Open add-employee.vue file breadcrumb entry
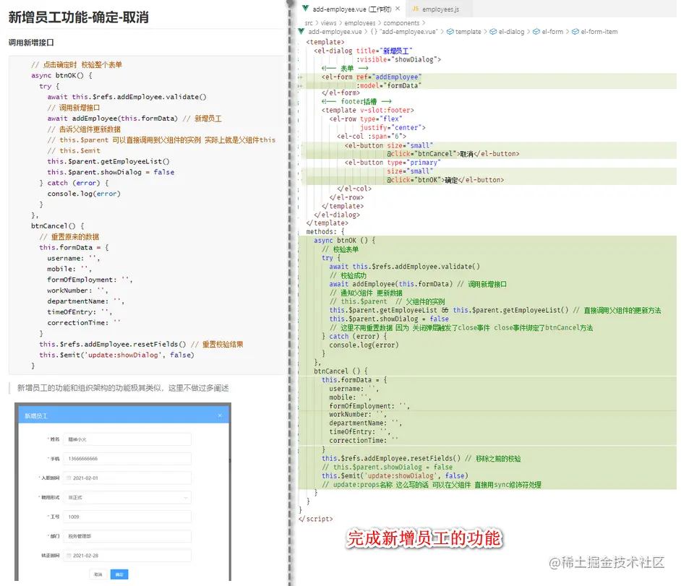The width and height of the screenshot is (681, 586). click(335, 32)
